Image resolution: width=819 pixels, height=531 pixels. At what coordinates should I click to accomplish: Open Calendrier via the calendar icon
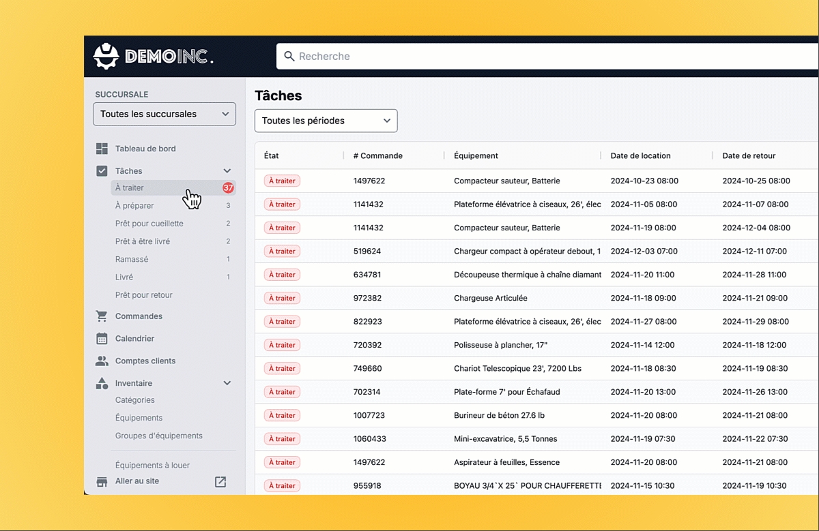coord(102,339)
